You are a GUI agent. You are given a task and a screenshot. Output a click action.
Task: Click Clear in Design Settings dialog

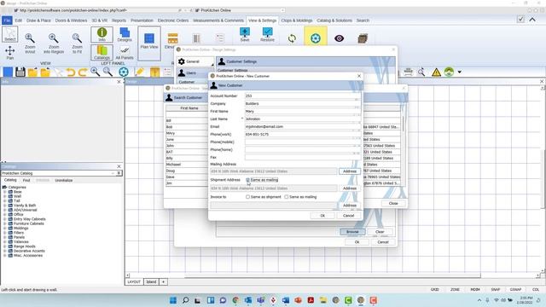point(380,232)
